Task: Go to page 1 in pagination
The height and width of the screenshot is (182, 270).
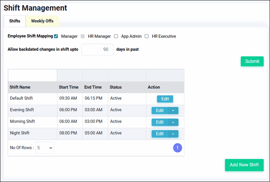Action: point(177,148)
